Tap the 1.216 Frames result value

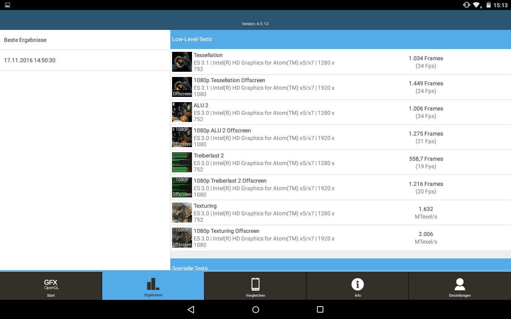click(426, 184)
